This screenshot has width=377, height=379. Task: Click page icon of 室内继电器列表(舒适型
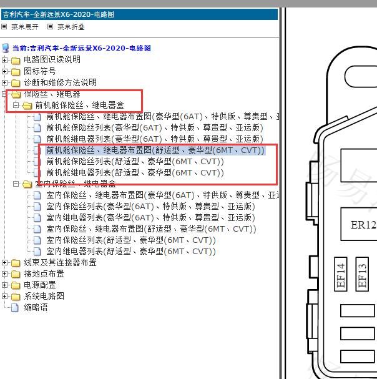pyautogui.click(x=37, y=252)
